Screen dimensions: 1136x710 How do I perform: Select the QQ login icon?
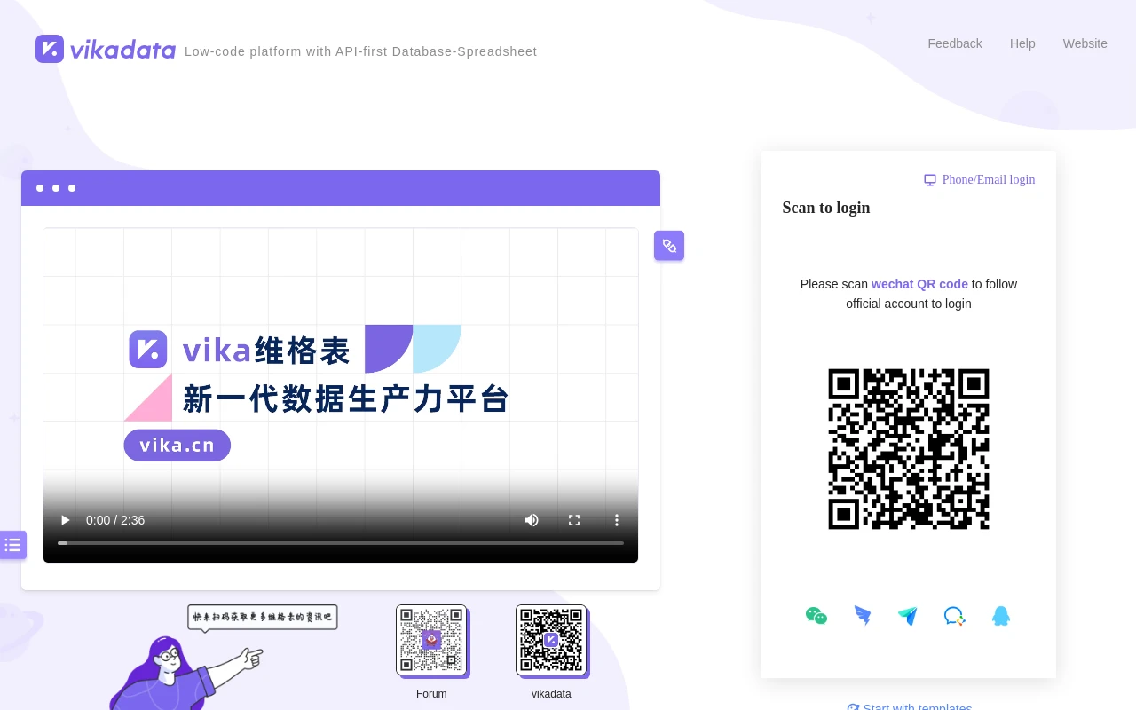pos(1001,616)
